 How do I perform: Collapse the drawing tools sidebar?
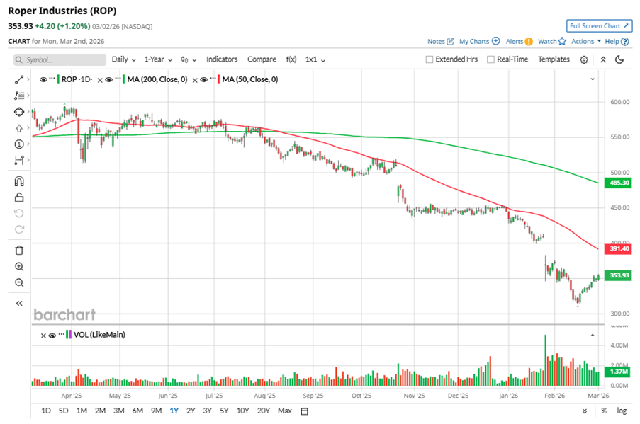click(18, 304)
